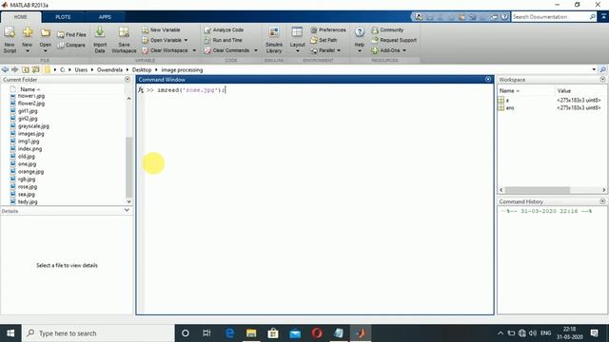Switch to the APPS tab
Screen dimensions: 609x342
(105, 17)
